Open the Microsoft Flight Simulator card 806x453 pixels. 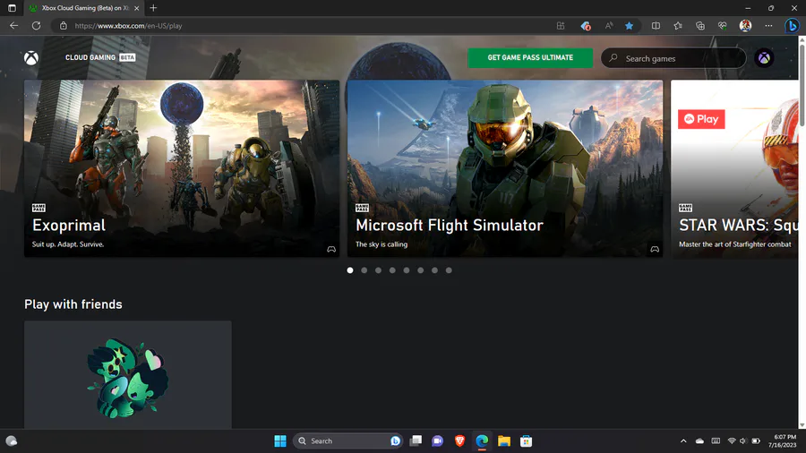[x=505, y=168]
